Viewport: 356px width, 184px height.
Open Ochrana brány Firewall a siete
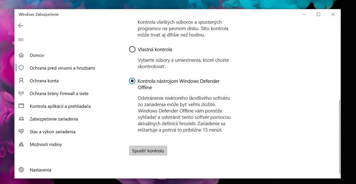59,93
